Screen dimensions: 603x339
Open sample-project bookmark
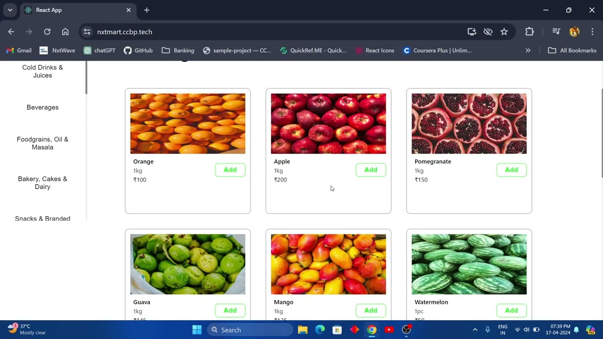pyautogui.click(x=237, y=50)
